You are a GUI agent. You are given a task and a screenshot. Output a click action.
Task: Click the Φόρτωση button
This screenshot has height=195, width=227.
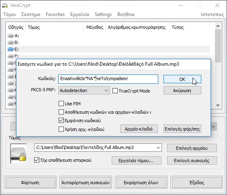(30, 182)
